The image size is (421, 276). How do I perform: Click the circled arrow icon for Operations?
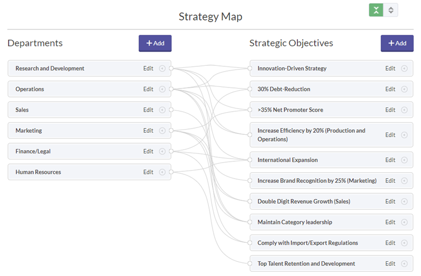point(162,89)
